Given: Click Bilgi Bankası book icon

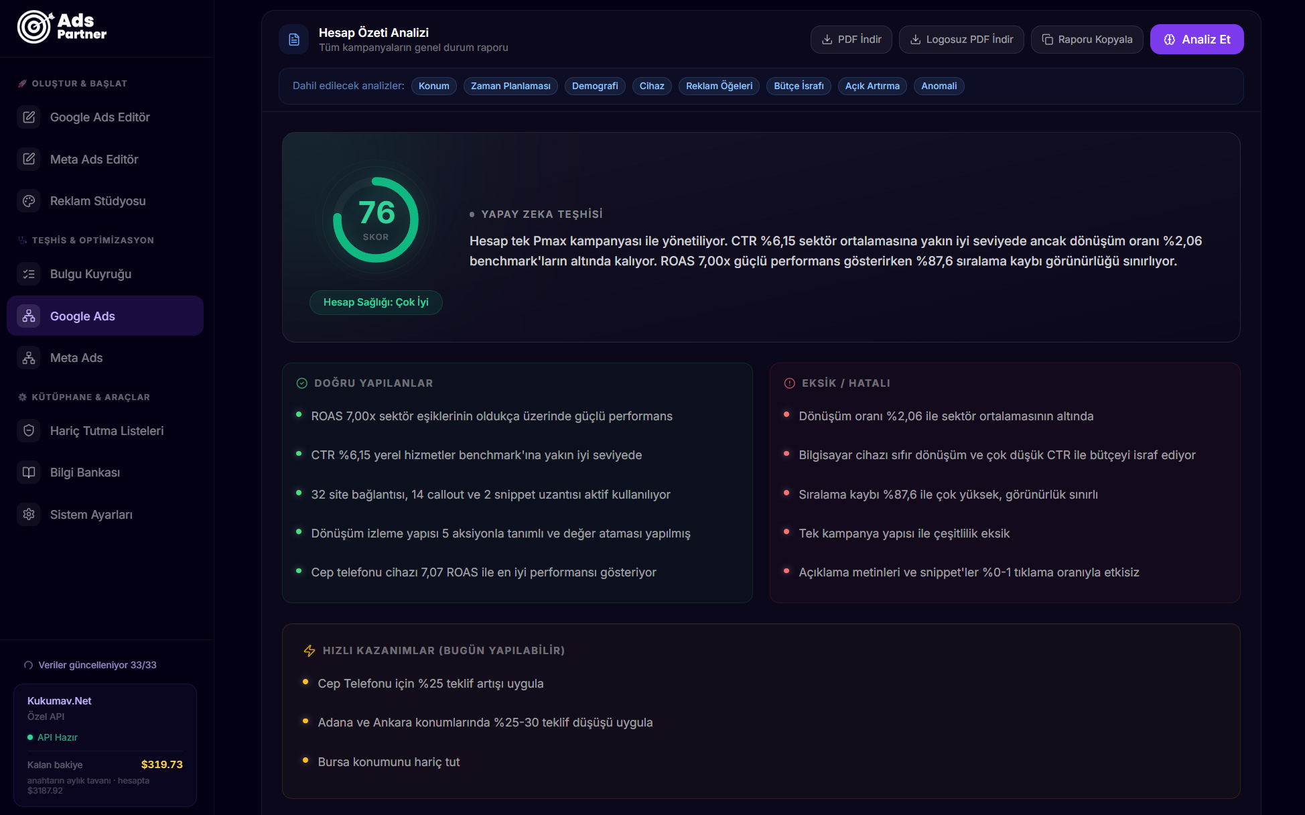Looking at the screenshot, I should [29, 473].
